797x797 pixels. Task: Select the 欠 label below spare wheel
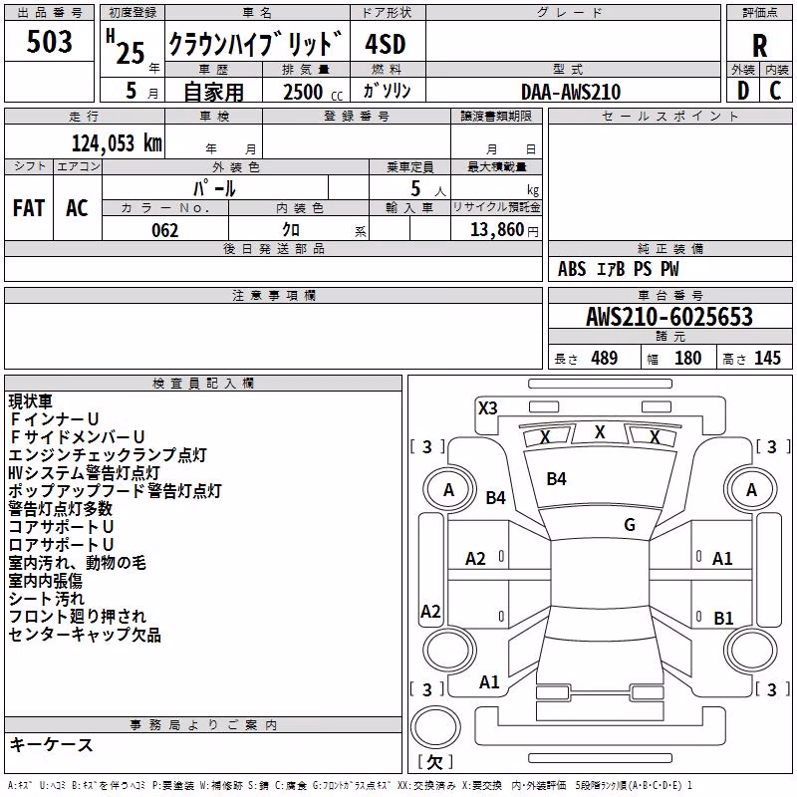coord(435,762)
